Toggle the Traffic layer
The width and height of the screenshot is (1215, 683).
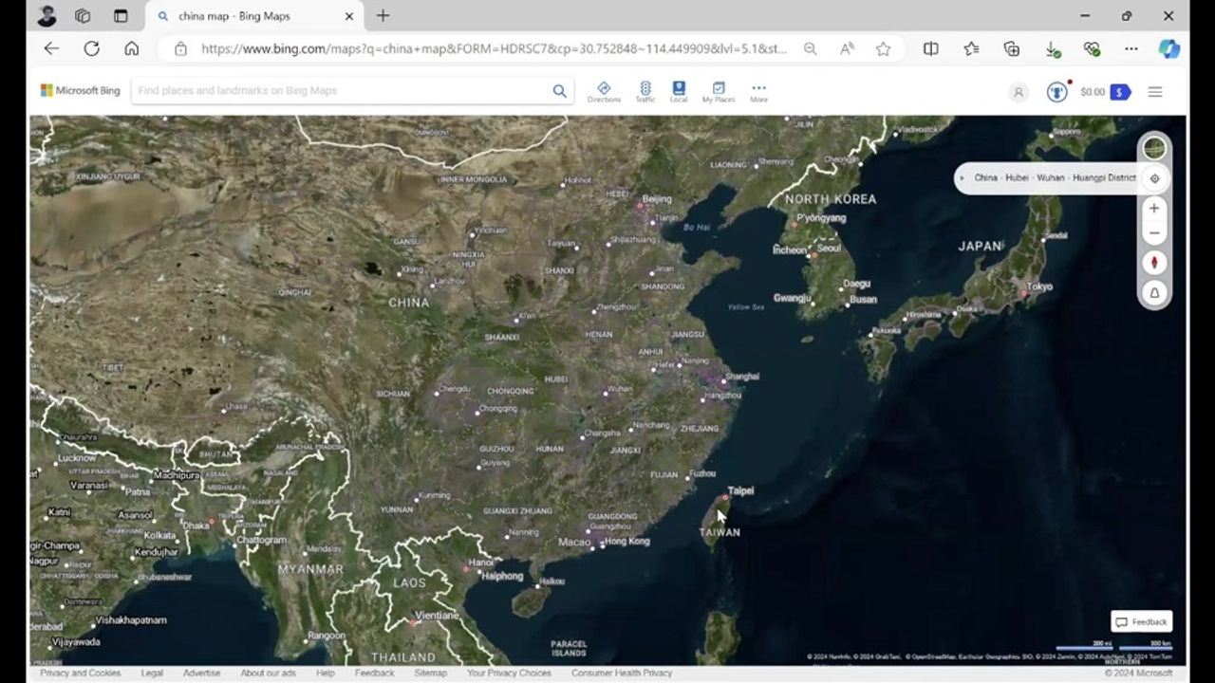[x=645, y=91]
